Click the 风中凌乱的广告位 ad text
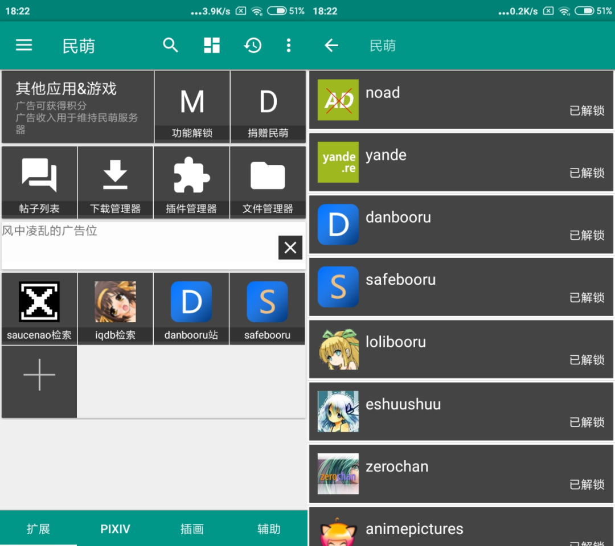This screenshot has height=546, width=615. coord(50,231)
